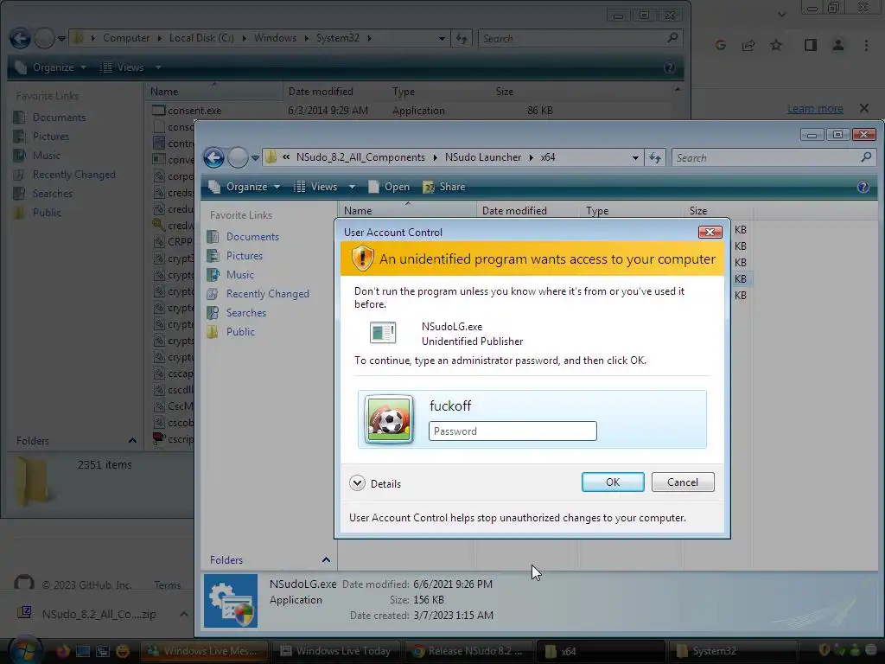Open Organize menu in x64 window
885x664 pixels.
pos(245,187)
